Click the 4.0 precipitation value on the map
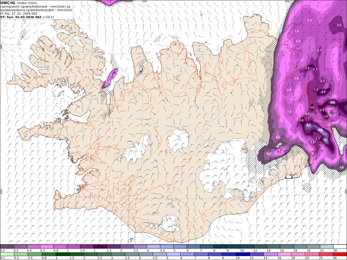The width and height of the screenshot is (347, 260). (332, 103)
